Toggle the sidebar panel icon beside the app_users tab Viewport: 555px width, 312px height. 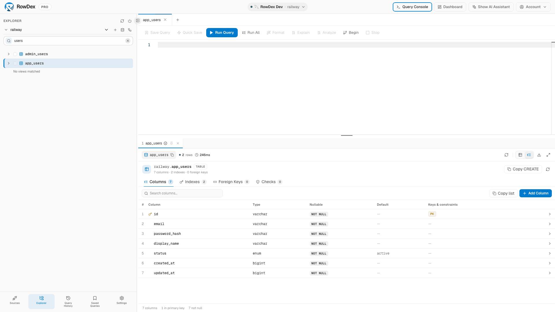click(x=138, y=20)
